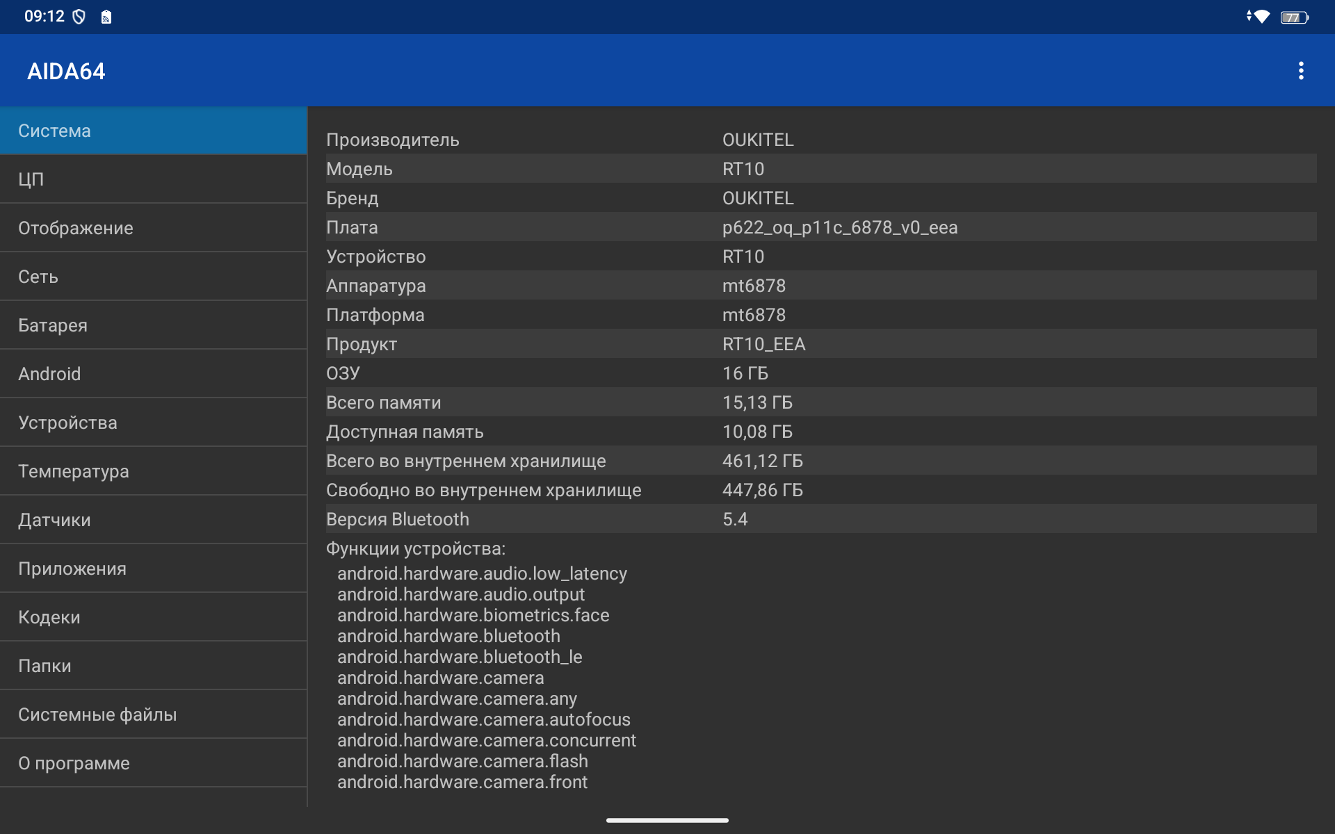View the Температура readings
This screenshot has height=834, width=1335.
point(153,471)
